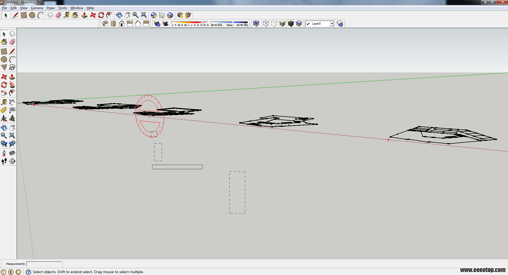
Task: Enable Shaded face style
Action: [x=282, y=24]
